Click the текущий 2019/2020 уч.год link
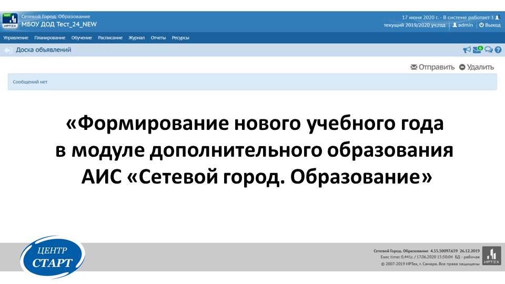Screen dimensions: 505x284 coord(415,25)
